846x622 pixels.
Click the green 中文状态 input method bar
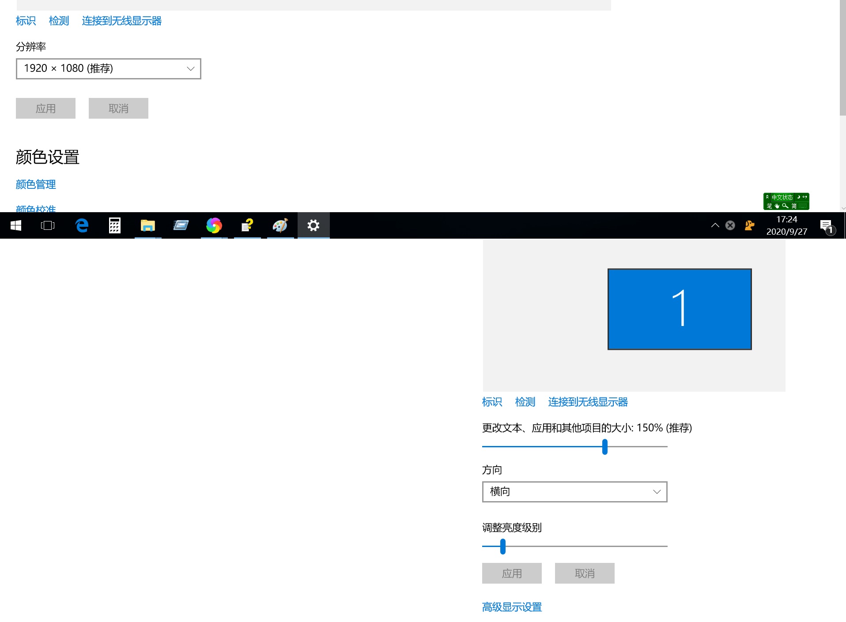tap(786, 202)
